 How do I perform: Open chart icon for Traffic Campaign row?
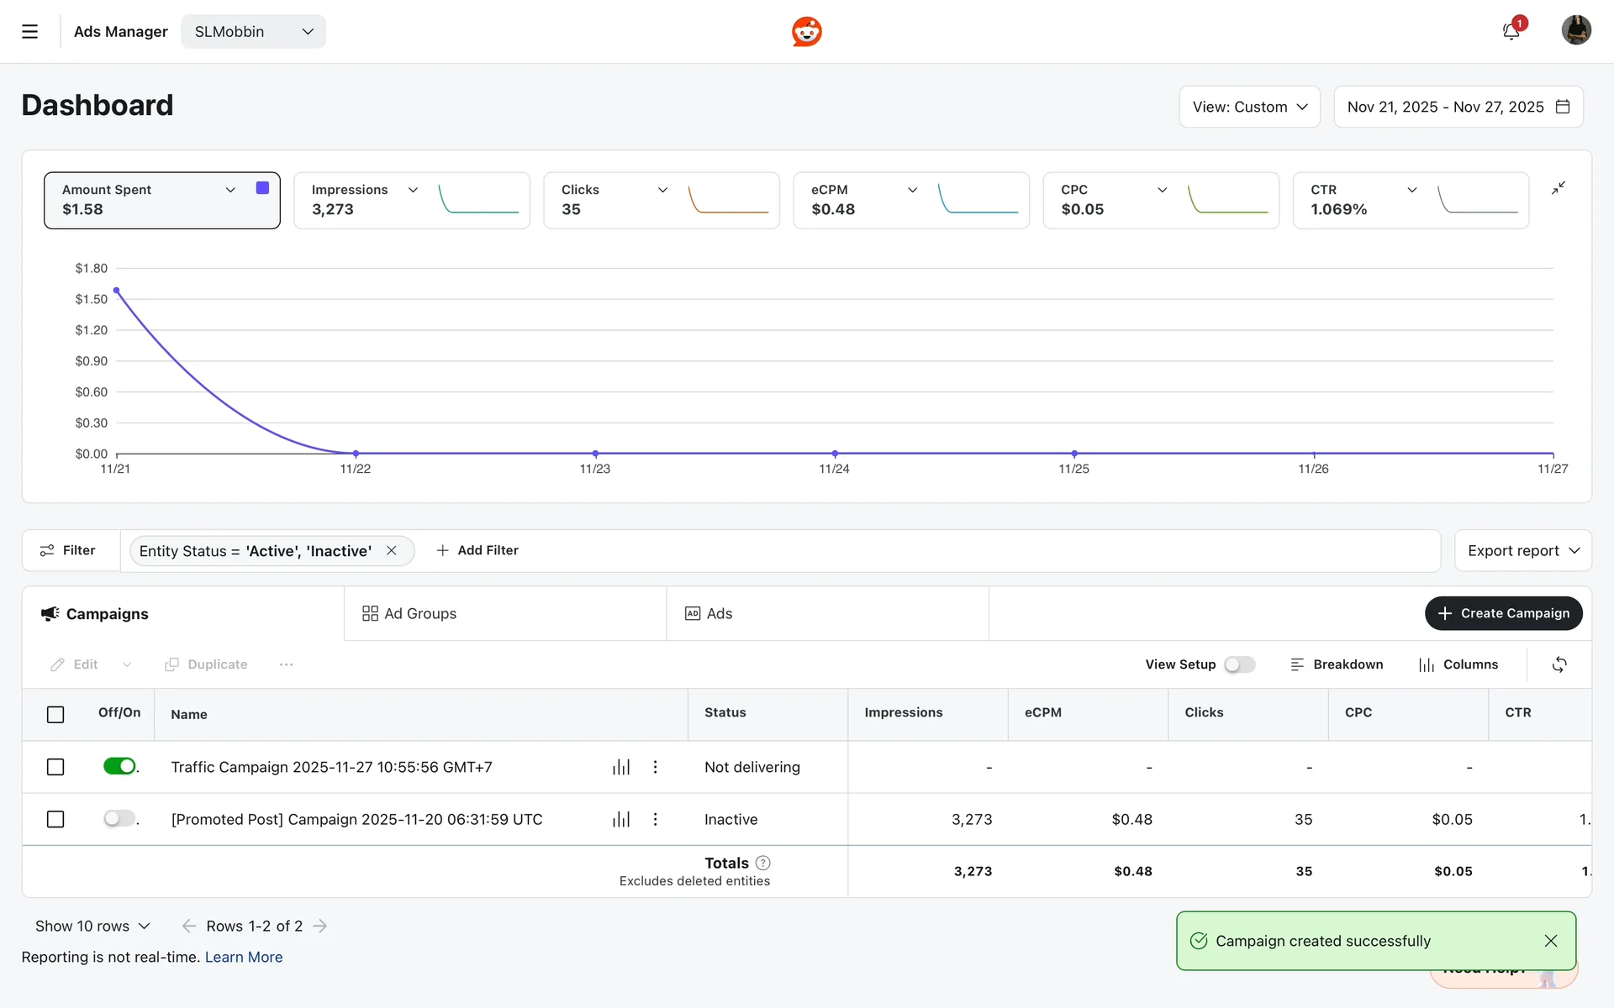coord(621,767)
